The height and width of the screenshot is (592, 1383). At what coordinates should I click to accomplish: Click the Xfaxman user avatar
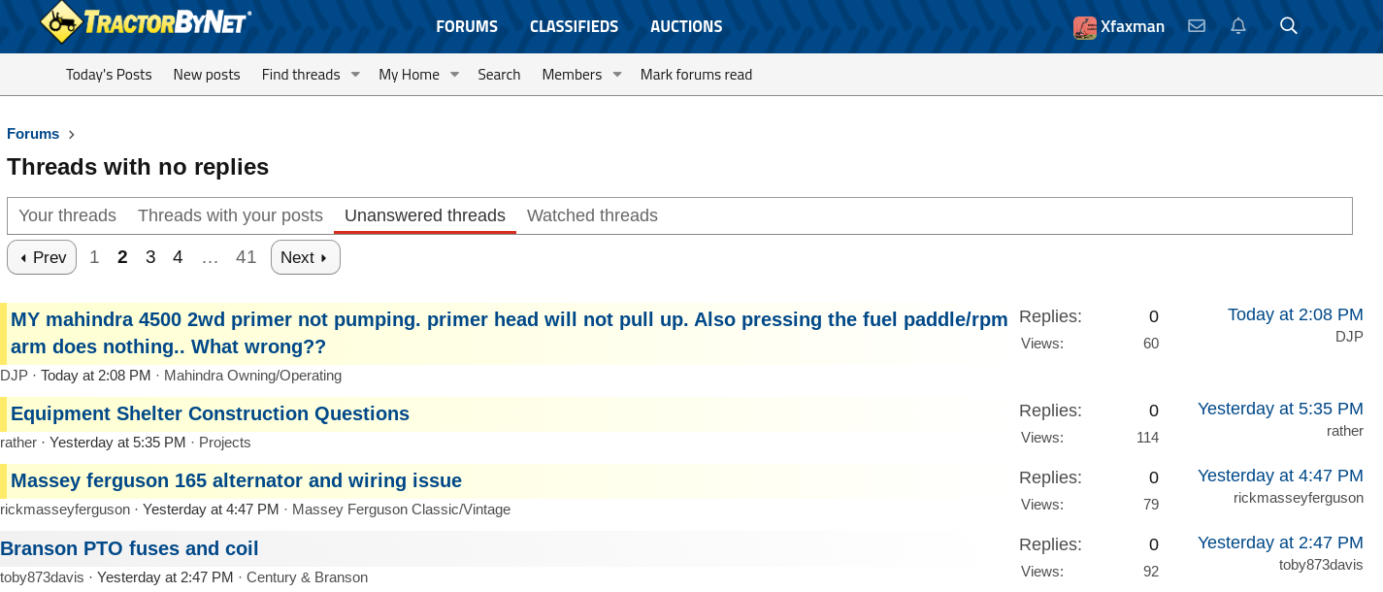[x=1084, y=27]
